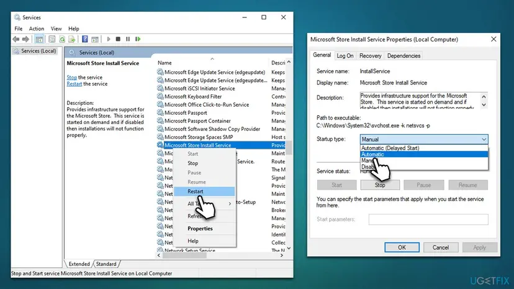Click the Restart Service green toolbar icon
Screen dimensions: 514x289
click(138, 39)
